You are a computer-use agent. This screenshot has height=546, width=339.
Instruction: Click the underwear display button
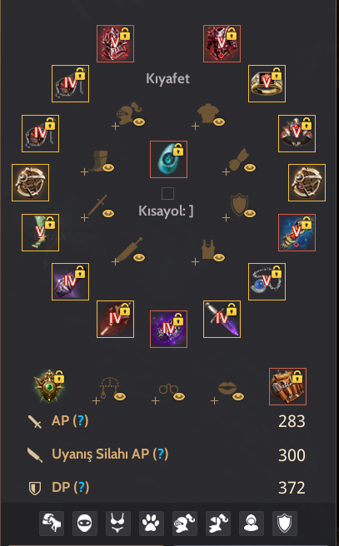(118, 523)
